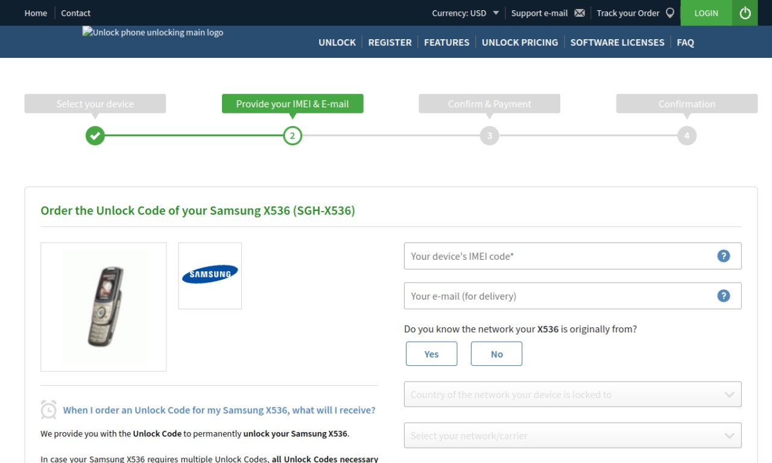Click the alarm clock icon beside FAQ question
This screenshot has width=772, height=463.
click(49, 409)
